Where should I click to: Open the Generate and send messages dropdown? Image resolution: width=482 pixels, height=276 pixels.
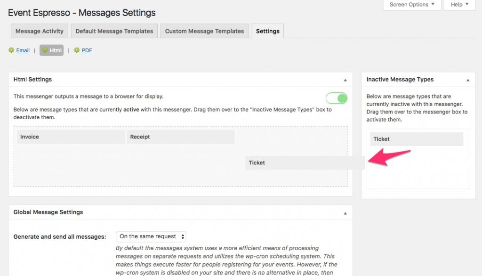tap(151, 236)
